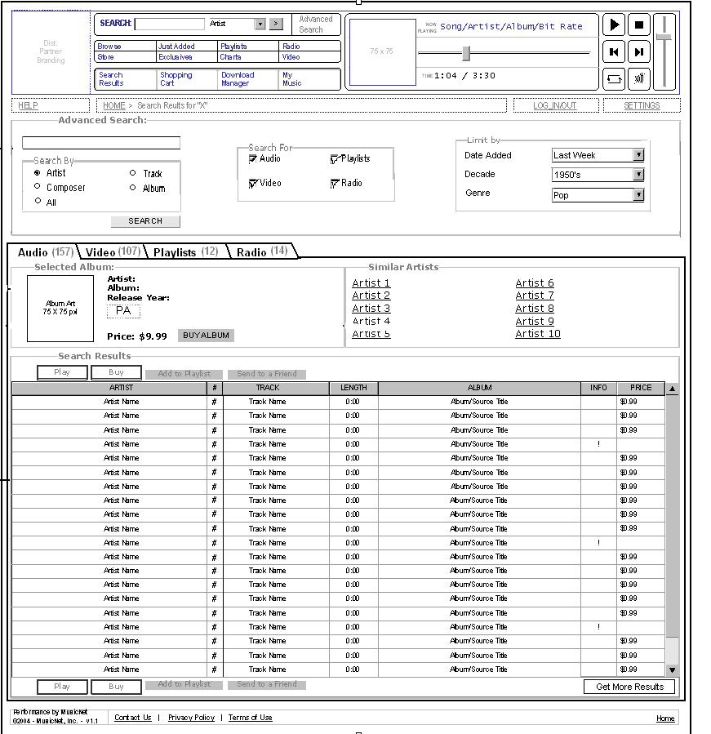
Task: Select the Composer radio button
Action: (x=37, y=187)
